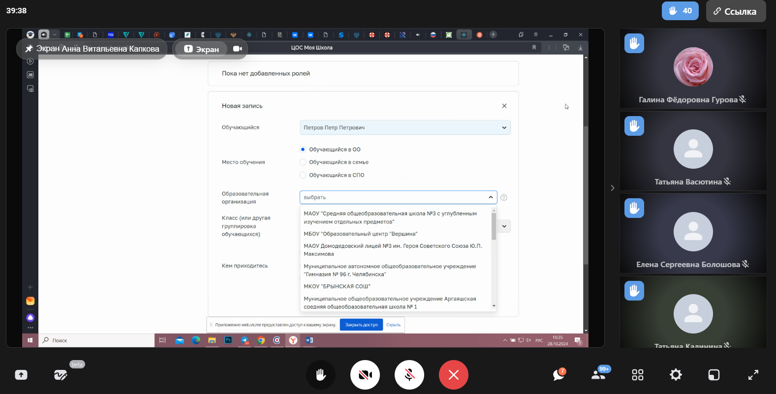Raise hand using bottom toolbar button
The image size is (776, 394).
[x=320, y=375]
